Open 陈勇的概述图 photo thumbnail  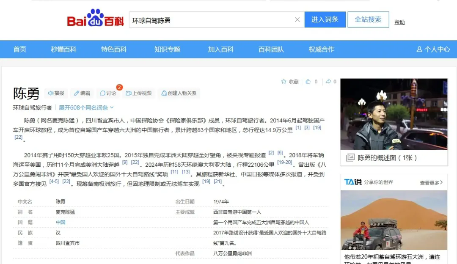point(394,114)
